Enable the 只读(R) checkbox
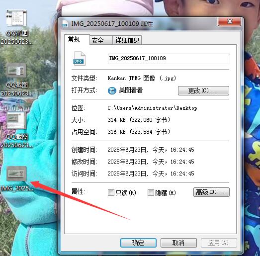The height and width of the screenshot is (256, 260). (111, 193)
